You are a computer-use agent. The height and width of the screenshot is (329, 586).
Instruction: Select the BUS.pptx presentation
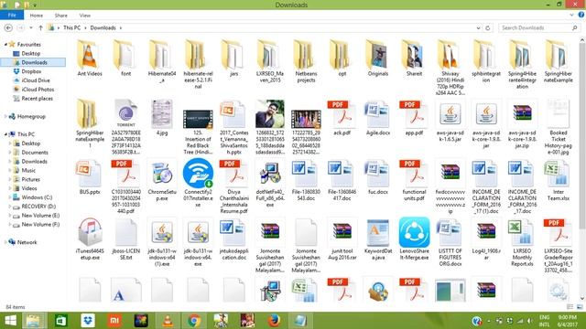[x=90, y=176]
